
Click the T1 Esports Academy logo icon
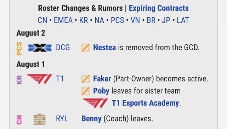95,103
